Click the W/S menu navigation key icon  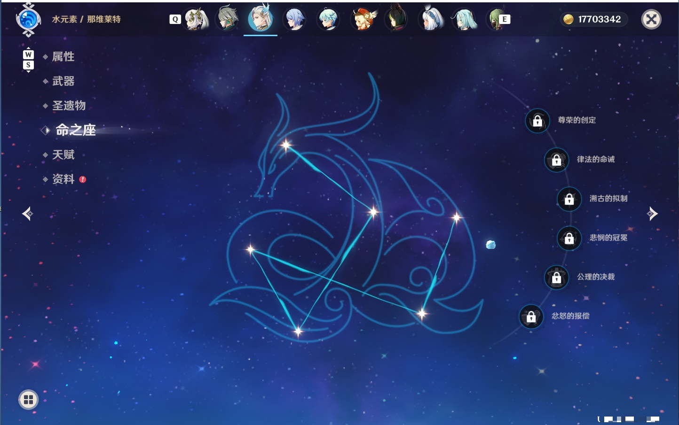point(28,60)
